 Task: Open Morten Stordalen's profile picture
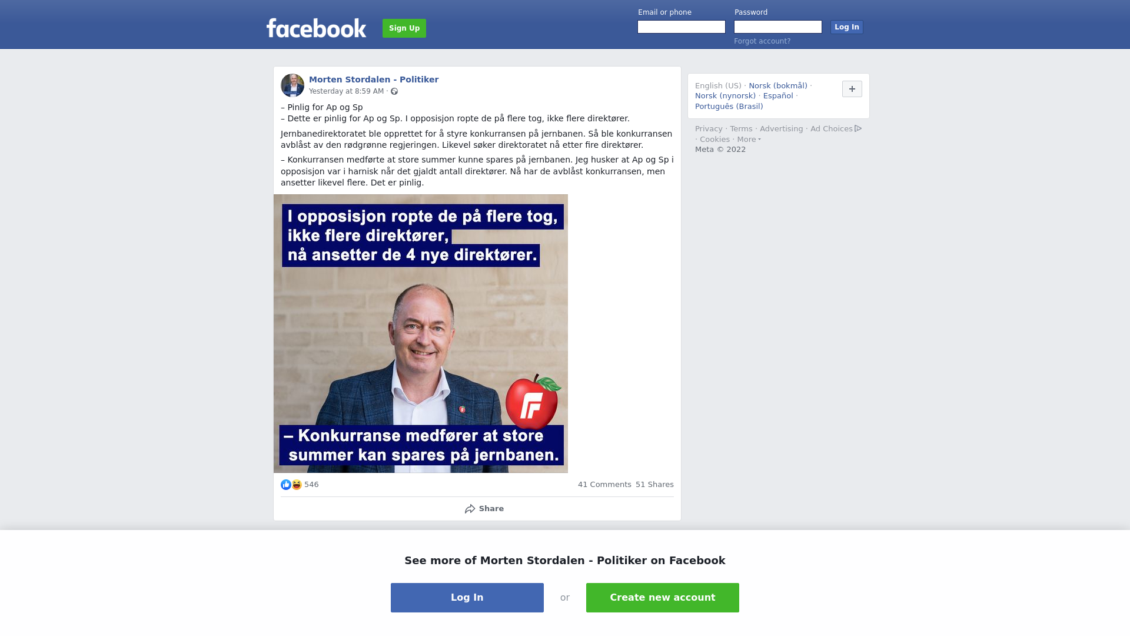click(293, 85)
